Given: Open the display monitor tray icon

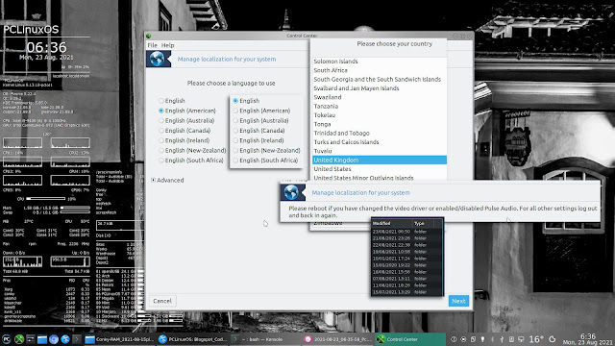Looking at the screenshot, I should coord(521,339).
